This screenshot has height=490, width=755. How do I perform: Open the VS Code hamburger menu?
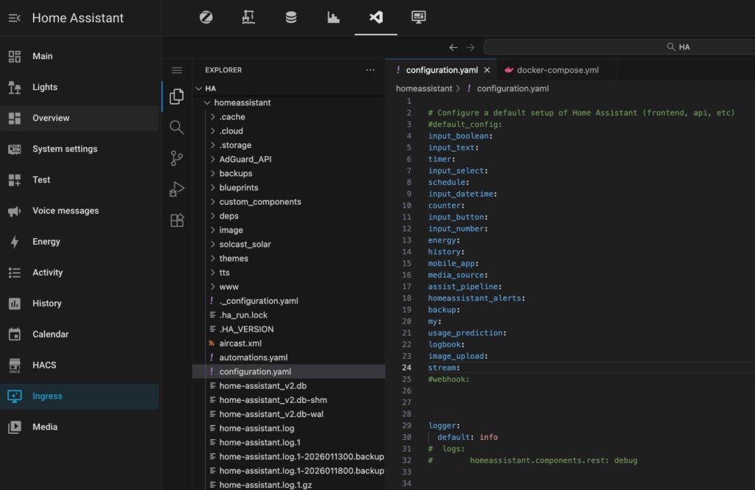pyautogui.click(x=177, y=70)
